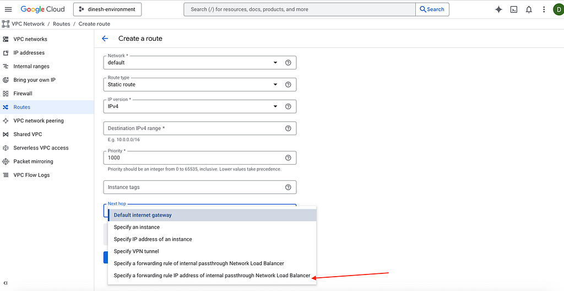Select Specify an instance option
This screenshot has width=564, height=291.
[x=212, y=227]
